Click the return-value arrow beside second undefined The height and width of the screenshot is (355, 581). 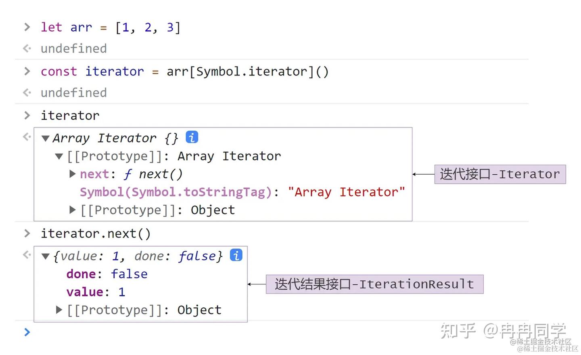27,92
